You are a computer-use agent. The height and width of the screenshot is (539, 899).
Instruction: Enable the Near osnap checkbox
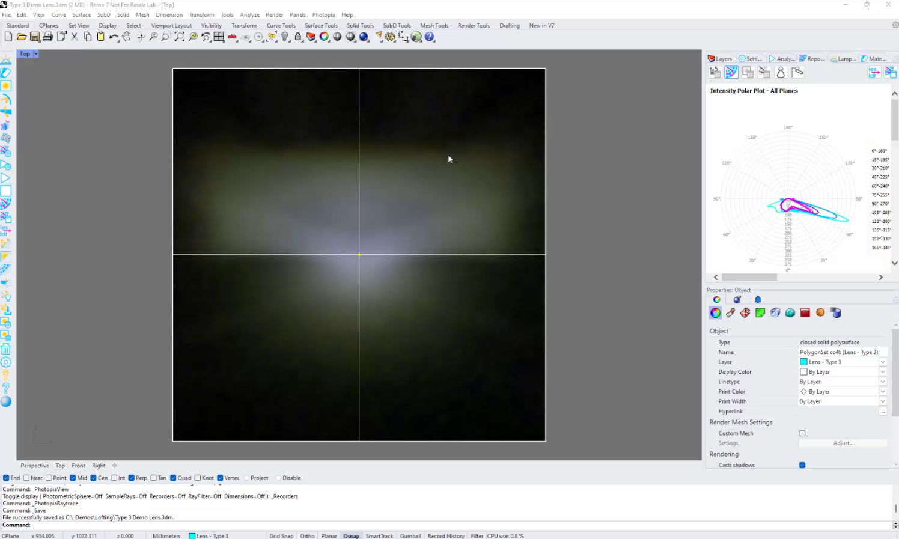pyautogui.click(x=26, y=478)
